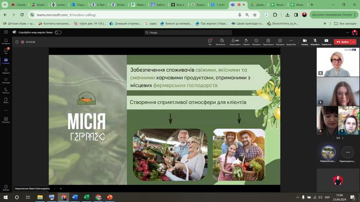
Task: Go back in browser history
Action: coord(5,15)
